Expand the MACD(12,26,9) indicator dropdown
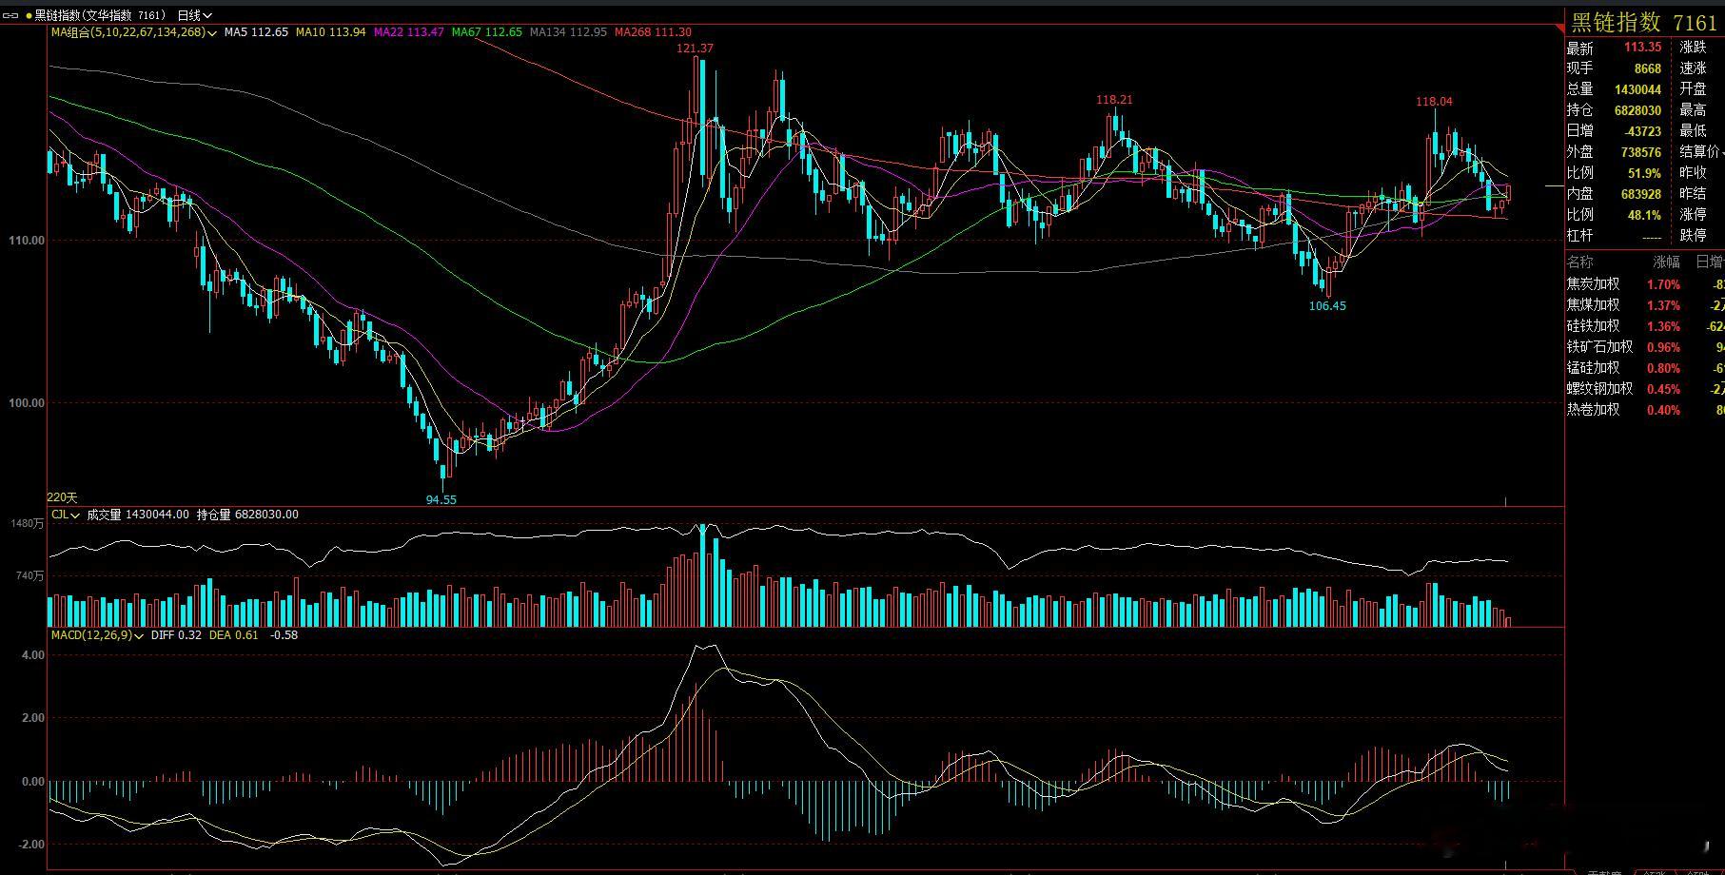The image size is (1725, 875). click(x=97, y=635)
